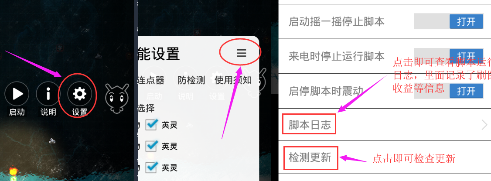Switch to the 防检测 tab
Screen dimensions: 491x181
click(191, 80)
